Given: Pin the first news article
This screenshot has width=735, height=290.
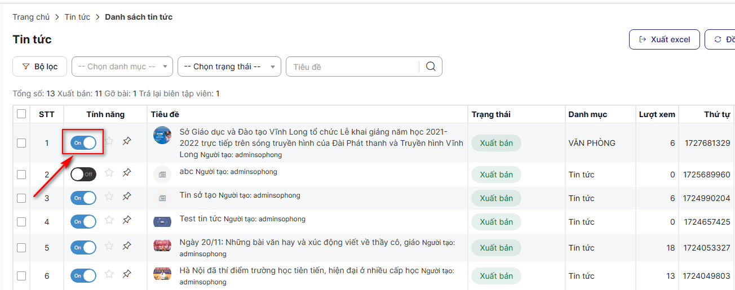Looking at the screenshot, I should [x=127, y=141].
